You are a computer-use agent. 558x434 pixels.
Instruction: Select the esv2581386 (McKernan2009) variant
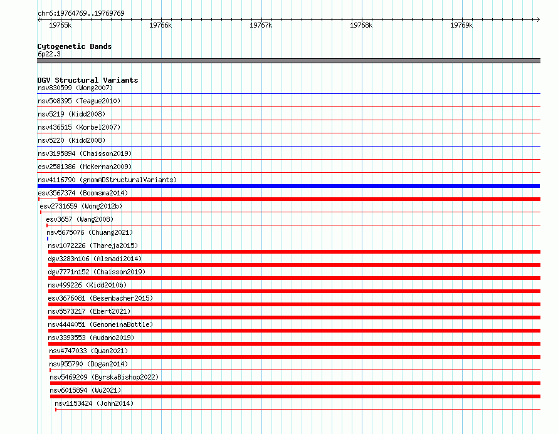point(85,167)
